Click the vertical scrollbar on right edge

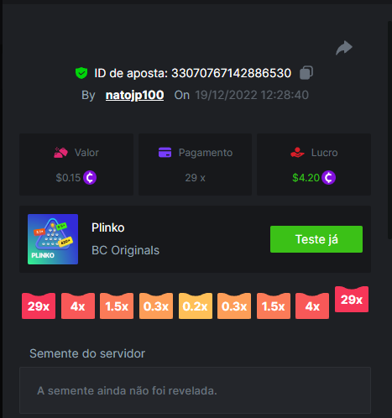[x=389, y=130]
